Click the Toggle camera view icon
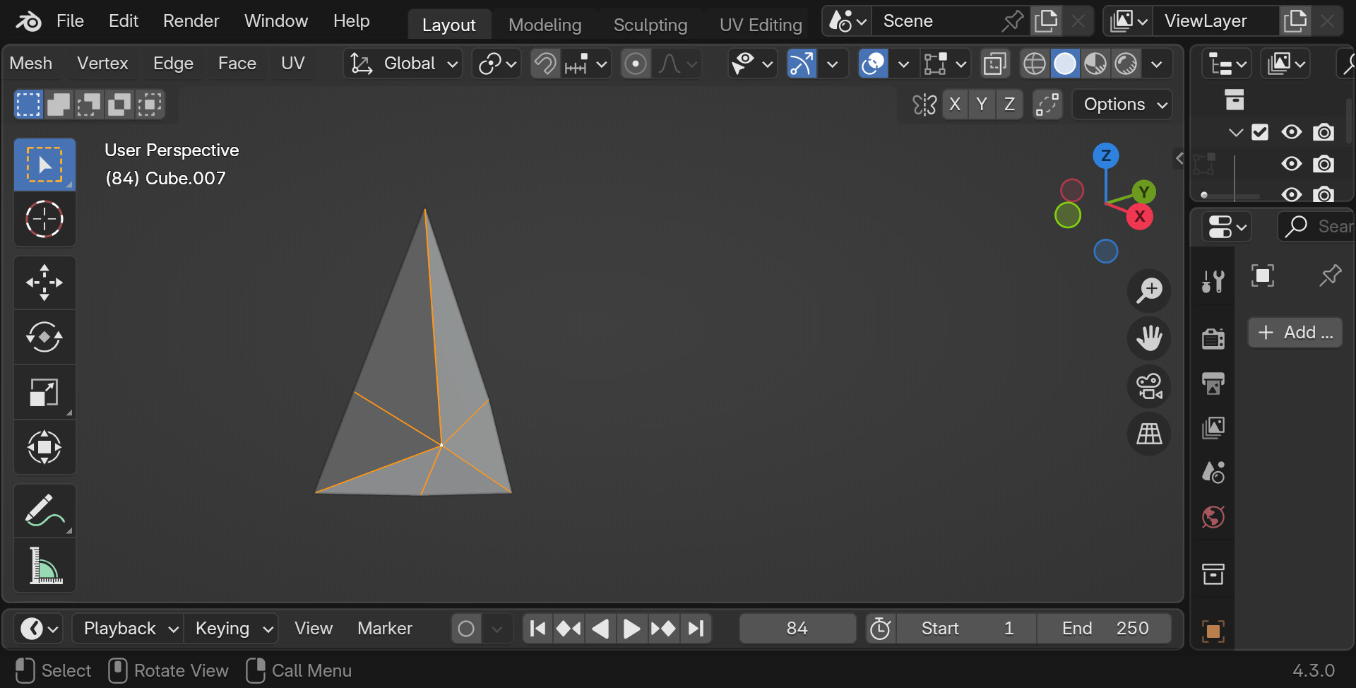The height and width of the screenshot is (688, 1356). tap(1148, 386)
